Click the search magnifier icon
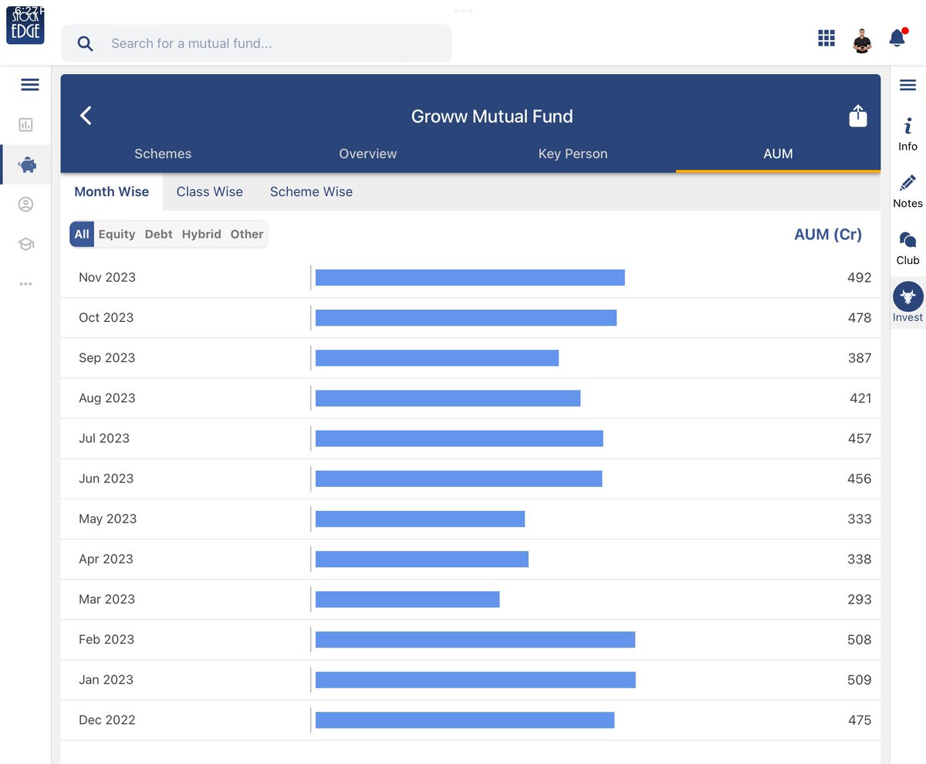The image size is (926, 764). pos(86,44)
